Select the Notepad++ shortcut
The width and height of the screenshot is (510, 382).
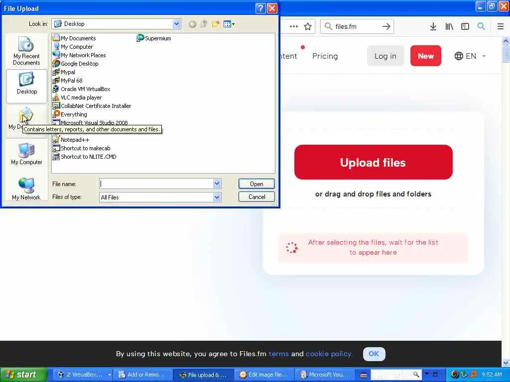(x=71, y=140)
